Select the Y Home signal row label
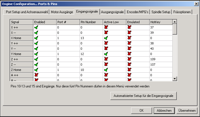This screenshot has width=200, height=117. point(22,54)
